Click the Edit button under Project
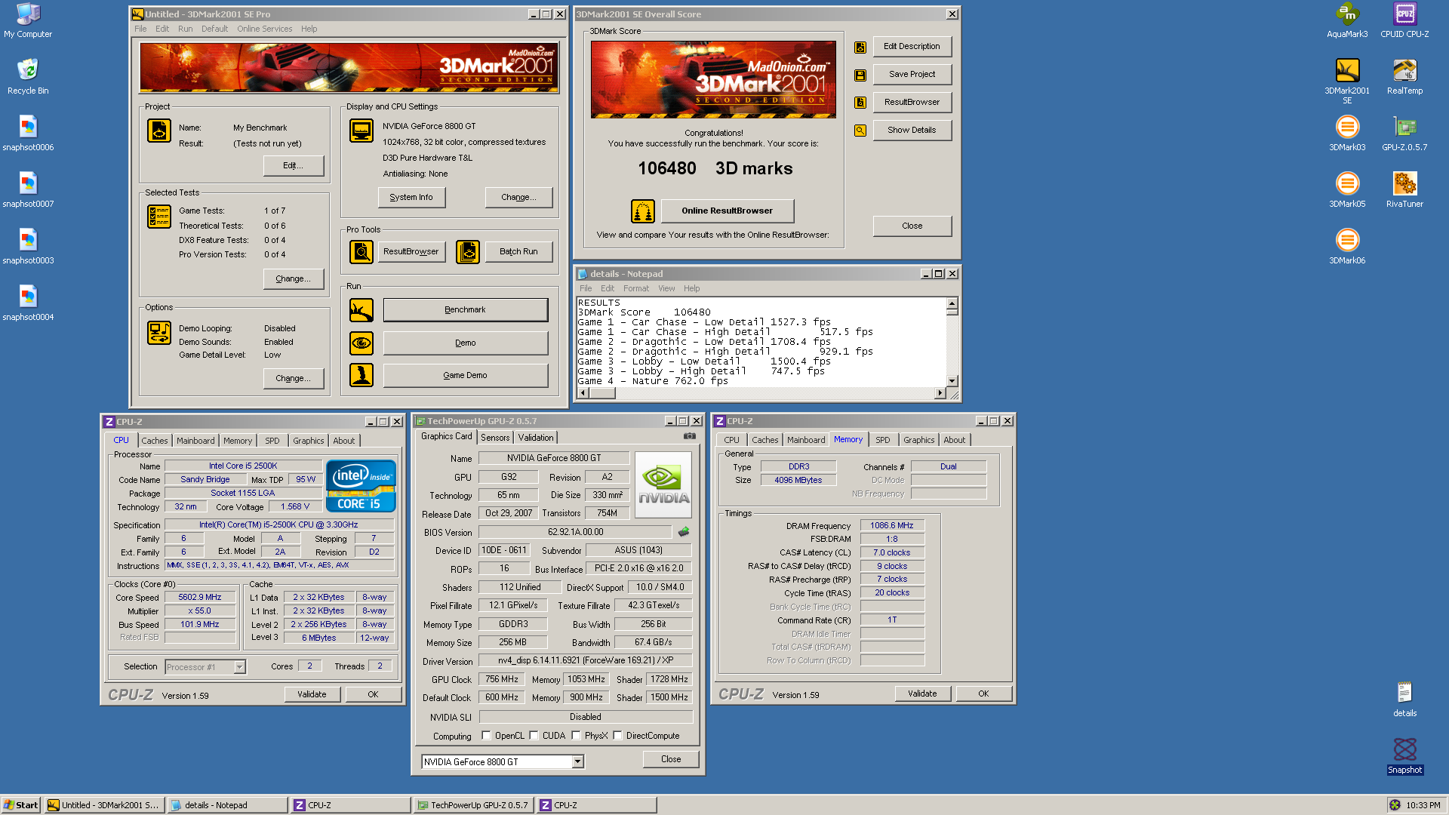1449x815 pixels. [x=294, y=166]
